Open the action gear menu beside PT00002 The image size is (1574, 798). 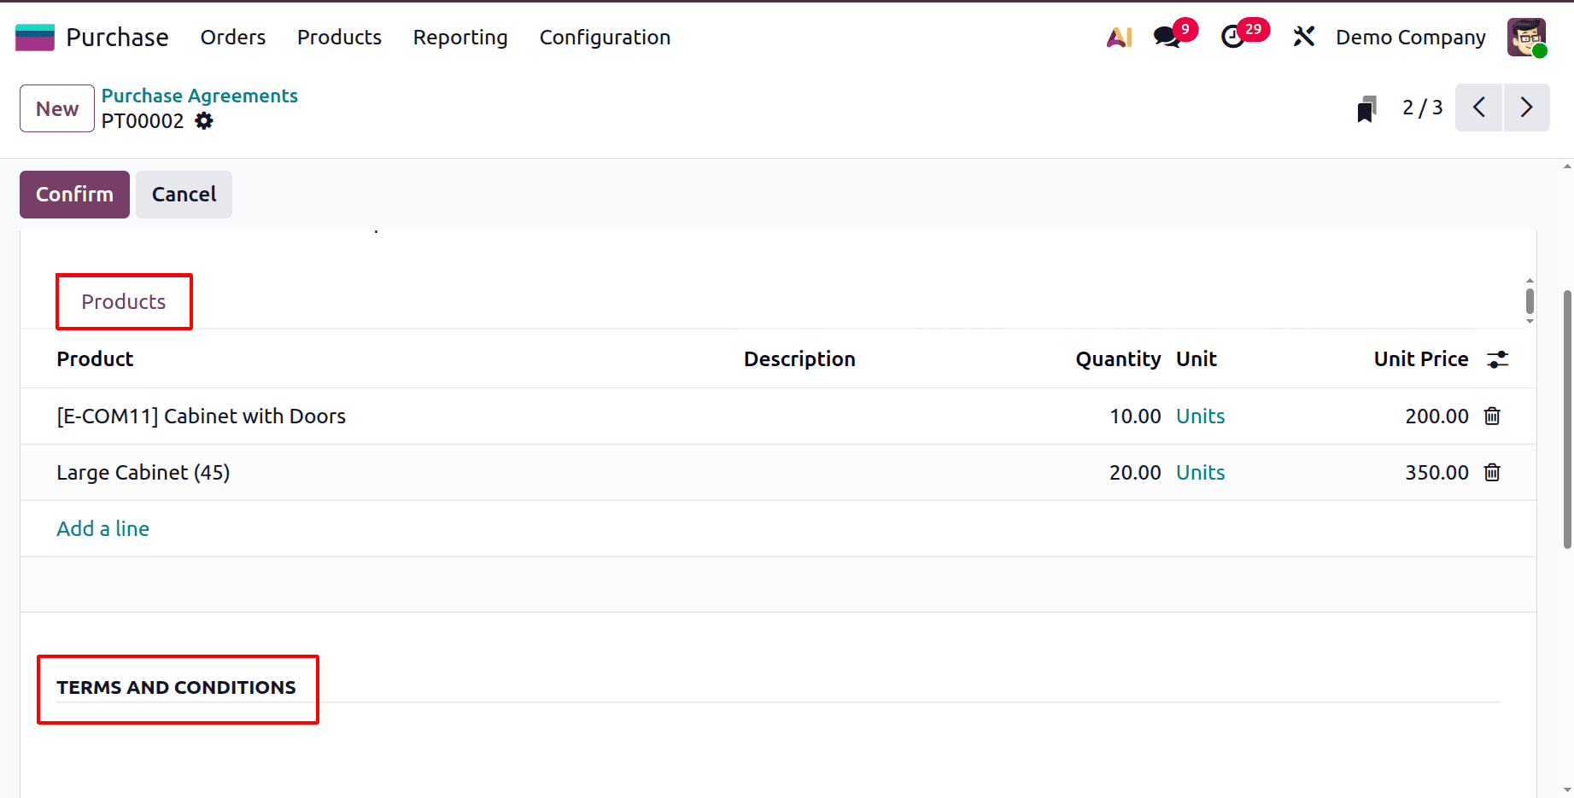pyautogui.click(x=203, y=120)
